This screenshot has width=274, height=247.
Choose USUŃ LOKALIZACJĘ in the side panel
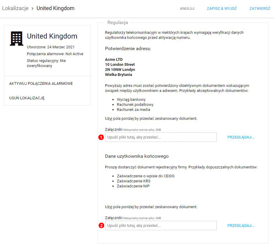tap(27, 98)
